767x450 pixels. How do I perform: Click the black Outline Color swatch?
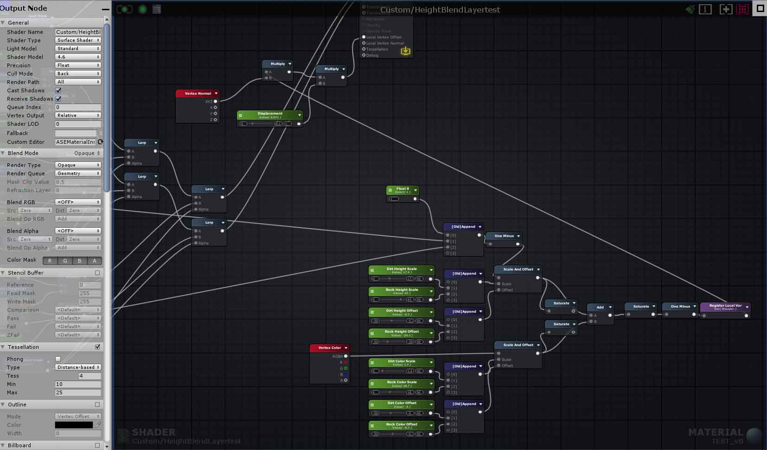(74, 425)
